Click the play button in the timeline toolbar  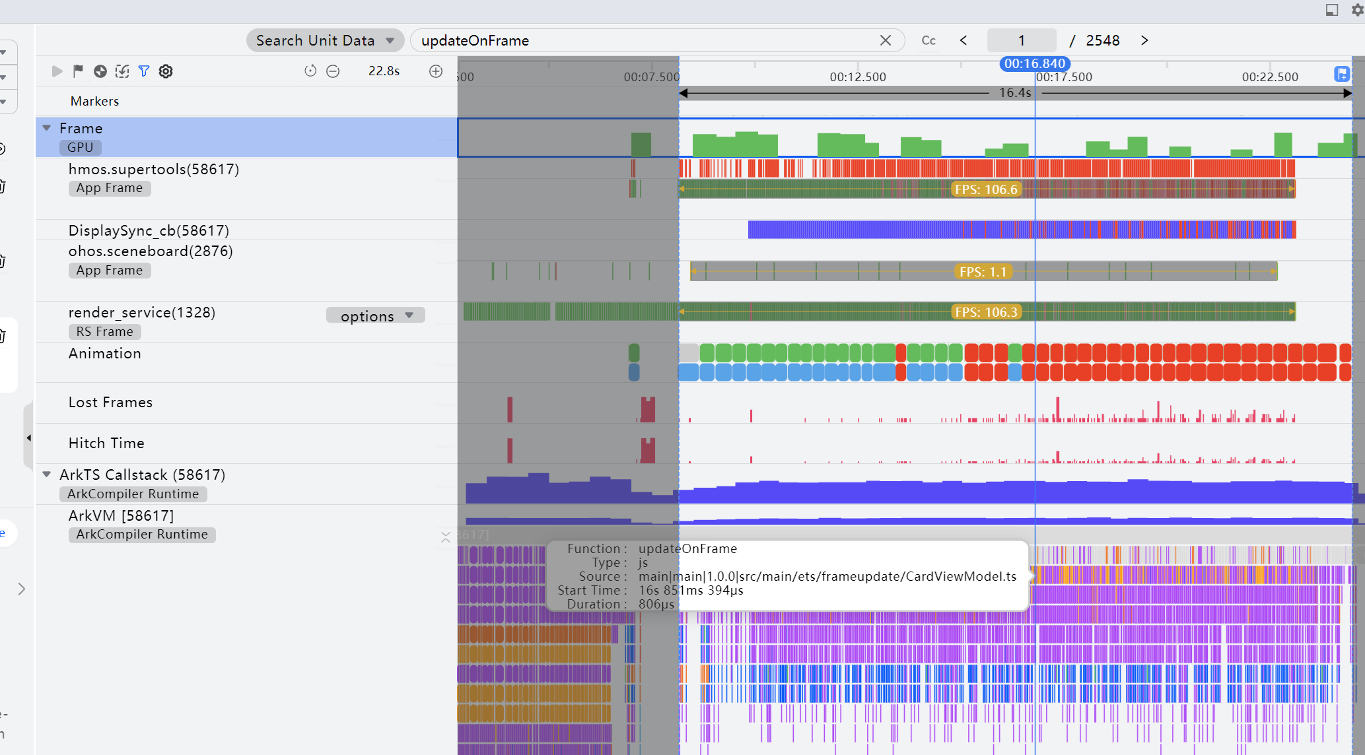(57, 71)
